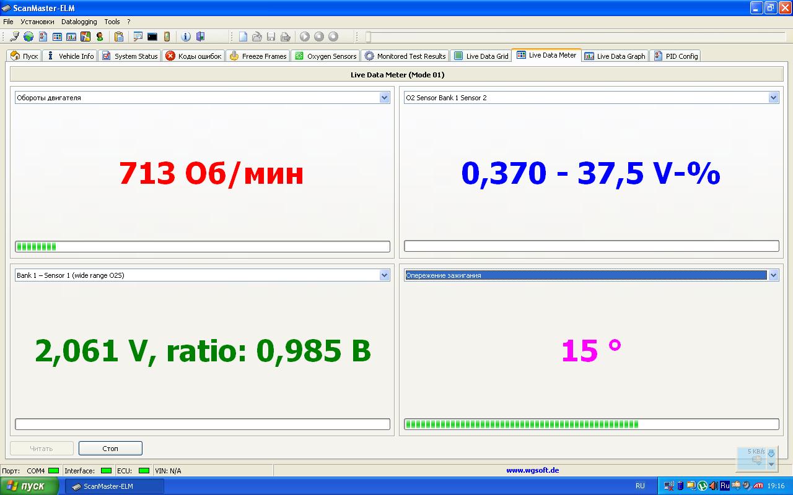Click the blue info icon in toolbar
793x495 pixels.
[x=185, y=37]
